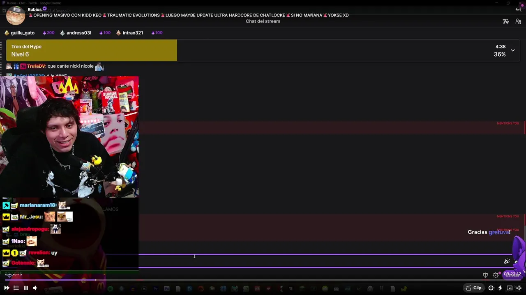Viewport: 526px width, 295px height.
Task: Open the playlist queue icon
Action: pos(16,288)
